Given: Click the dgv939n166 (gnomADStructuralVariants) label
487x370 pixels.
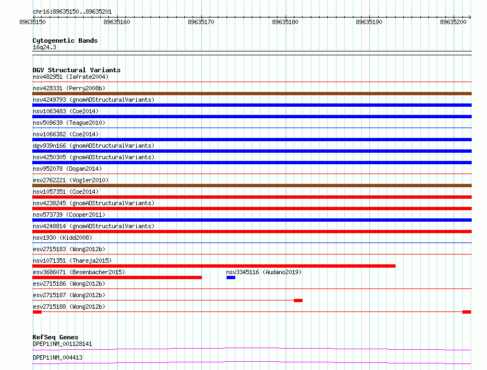Looking at the screenshot, I should tap(94, 146).
